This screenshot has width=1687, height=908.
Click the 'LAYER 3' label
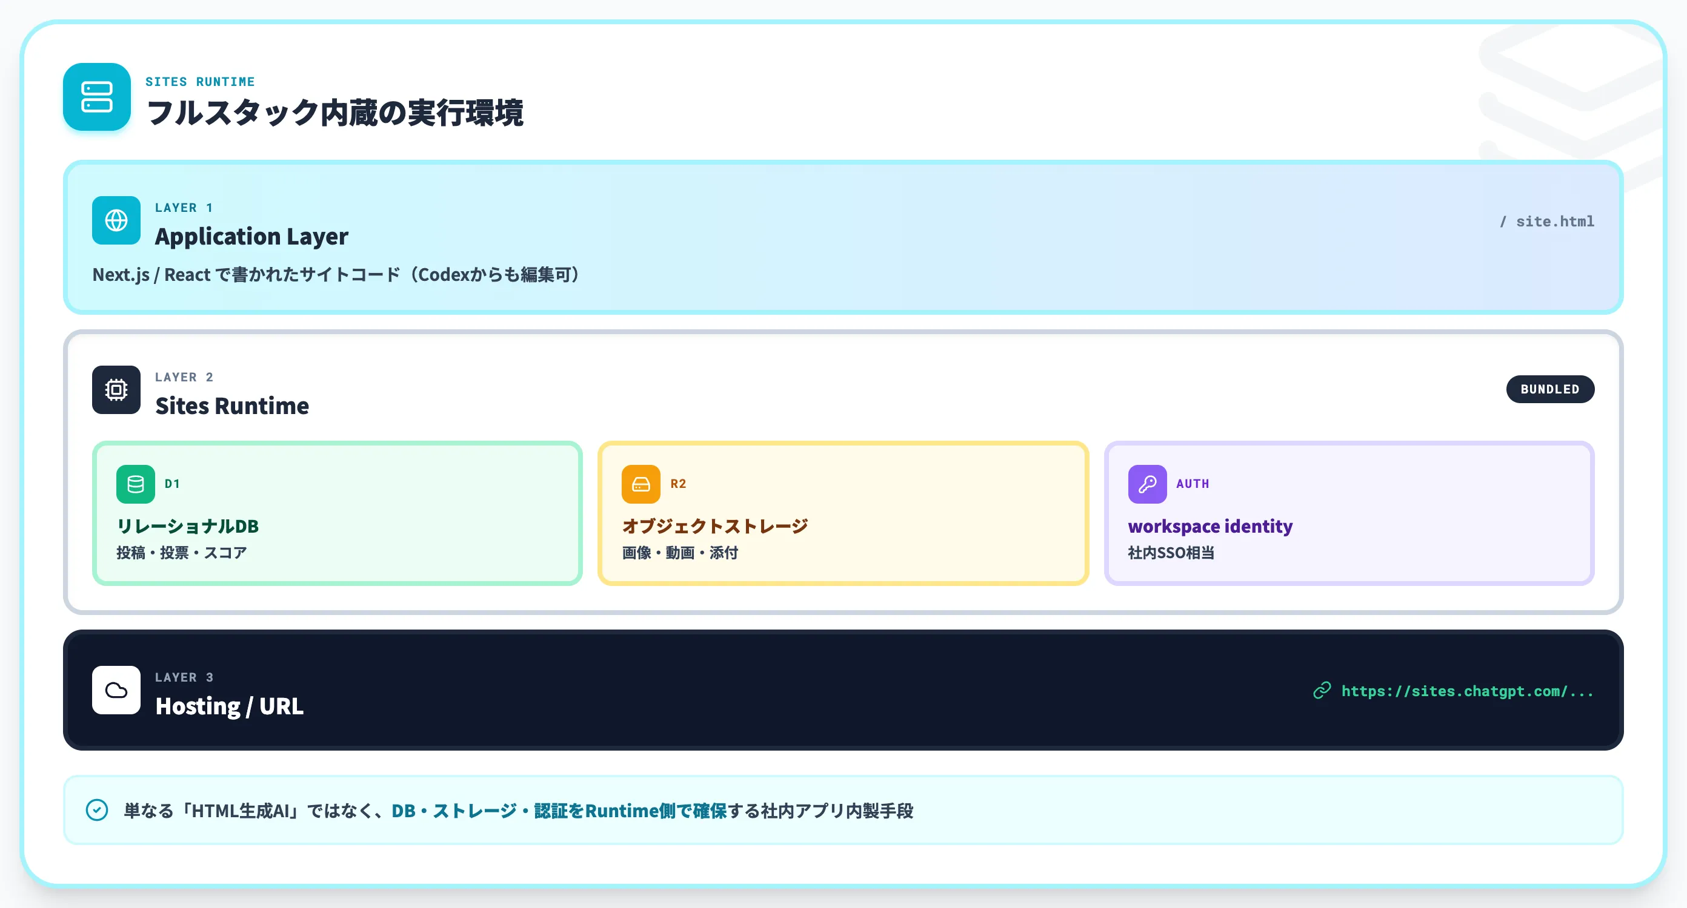pos(184,677)
